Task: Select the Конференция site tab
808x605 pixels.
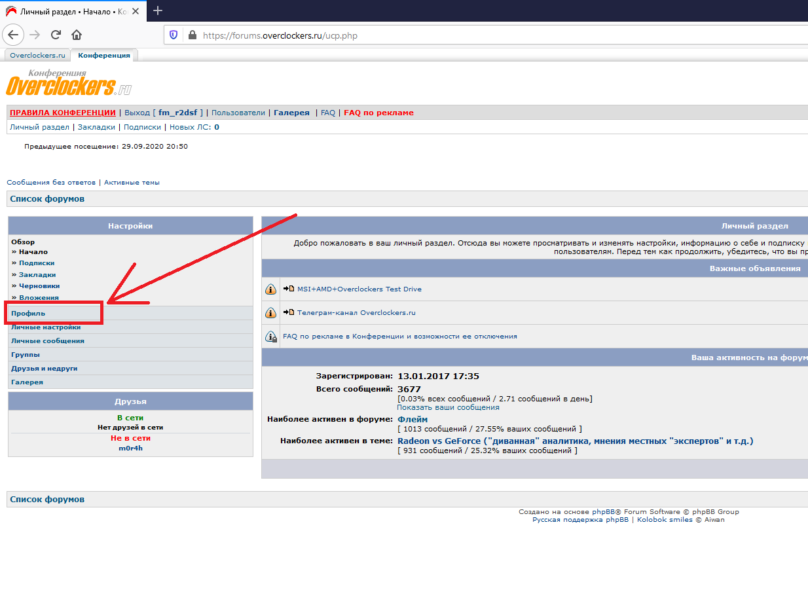Action: click(104, 55)
